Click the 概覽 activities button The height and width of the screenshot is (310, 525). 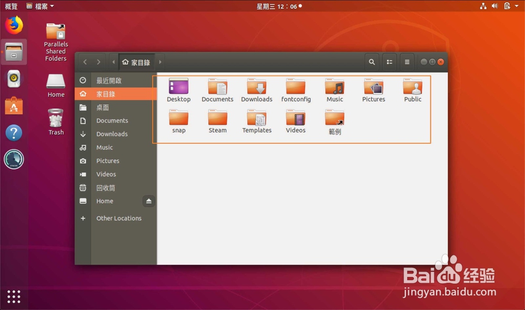click(11, 6)
